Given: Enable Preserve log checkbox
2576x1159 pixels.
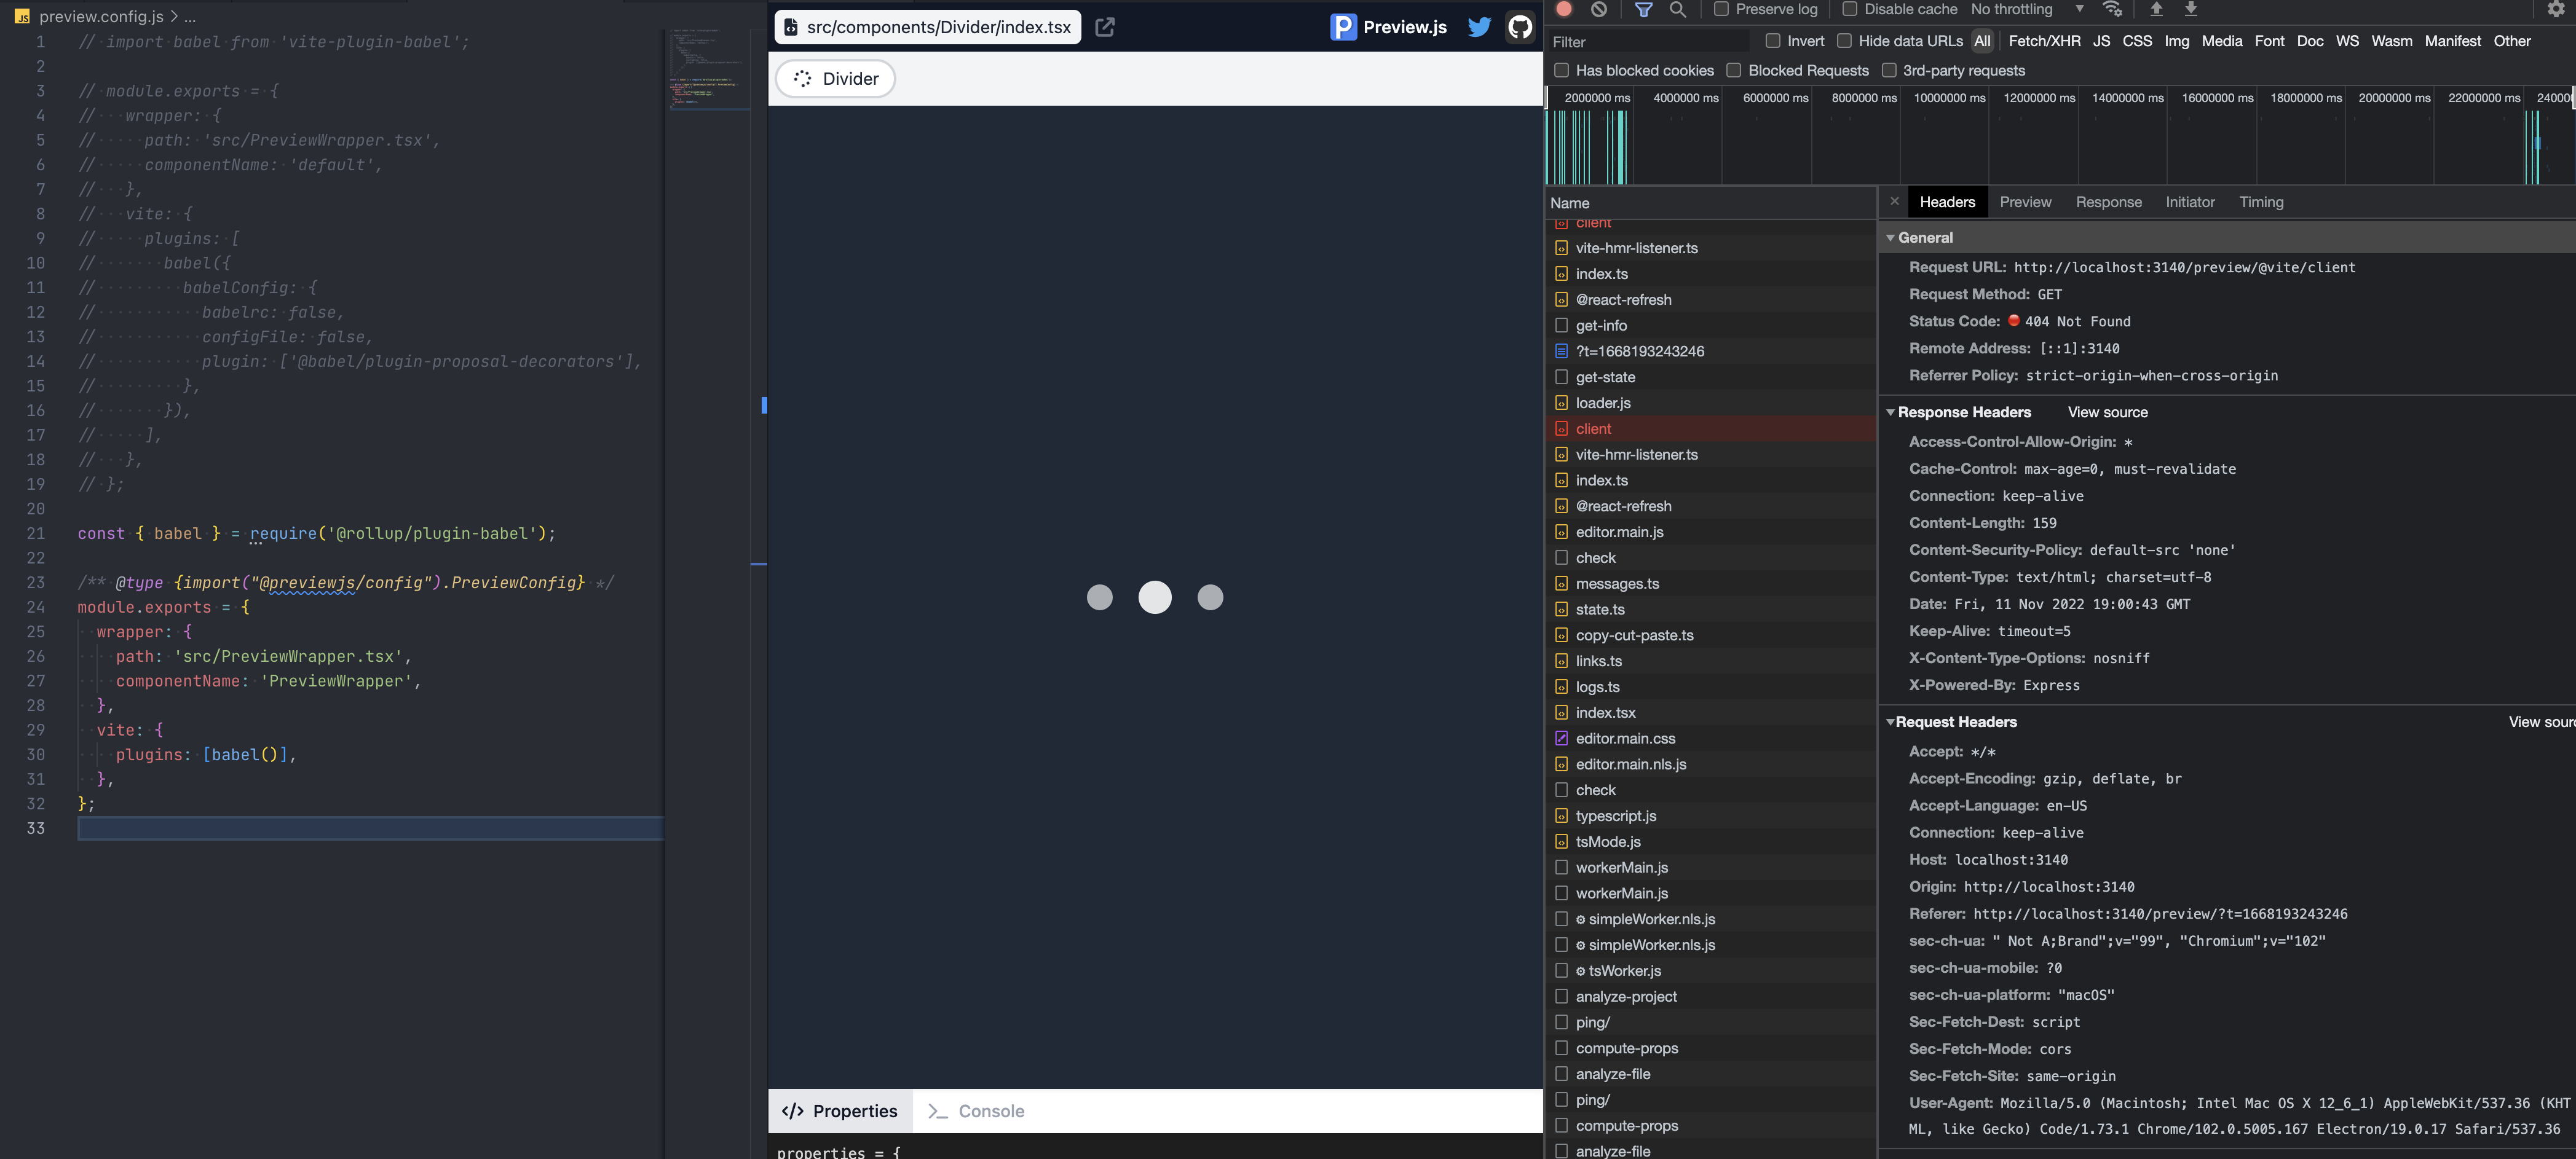Looking at the screenshot, I should (x=1721, y=9).
